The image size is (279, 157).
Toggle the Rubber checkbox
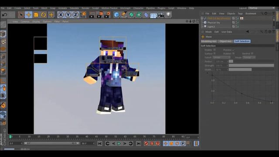(x=234, y=54)
